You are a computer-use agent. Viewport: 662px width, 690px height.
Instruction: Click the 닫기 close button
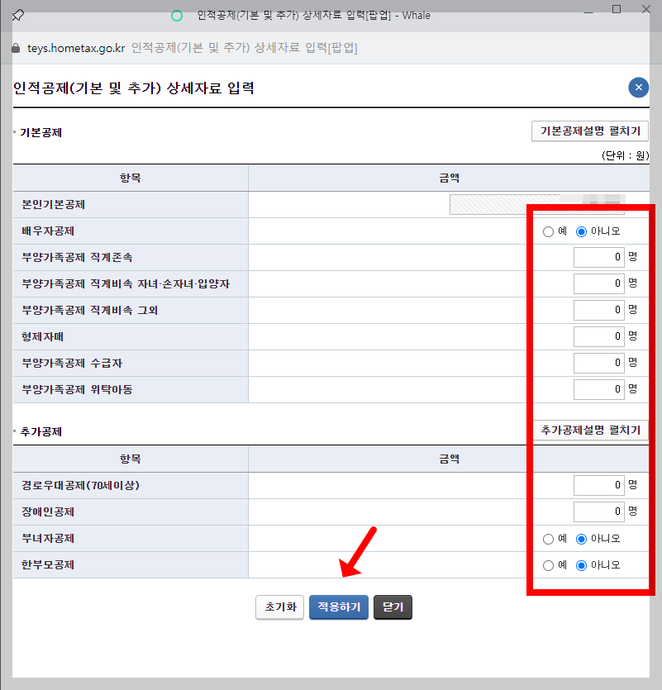point(392,607)
